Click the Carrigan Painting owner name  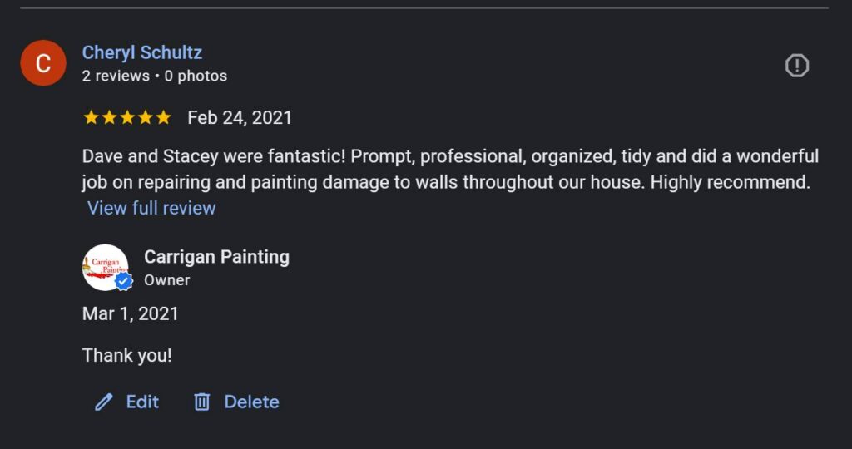click(216, 257)
